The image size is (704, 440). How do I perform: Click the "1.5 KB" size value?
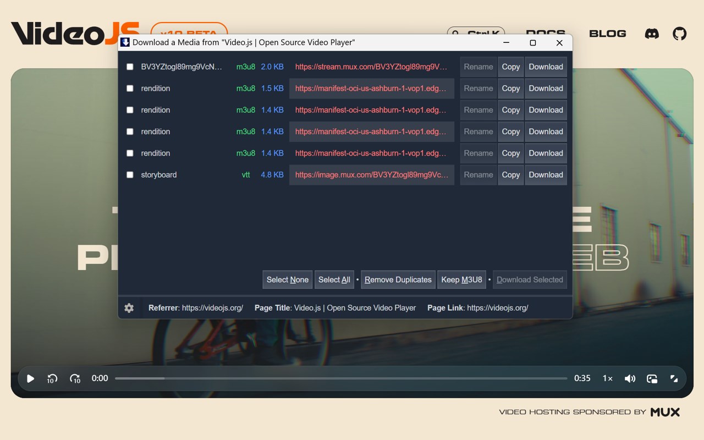[272, 89]
